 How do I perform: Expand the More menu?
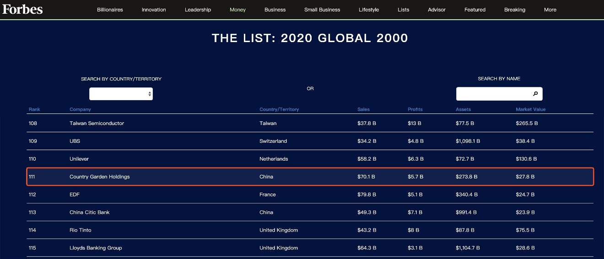click(x=550, y=10)
